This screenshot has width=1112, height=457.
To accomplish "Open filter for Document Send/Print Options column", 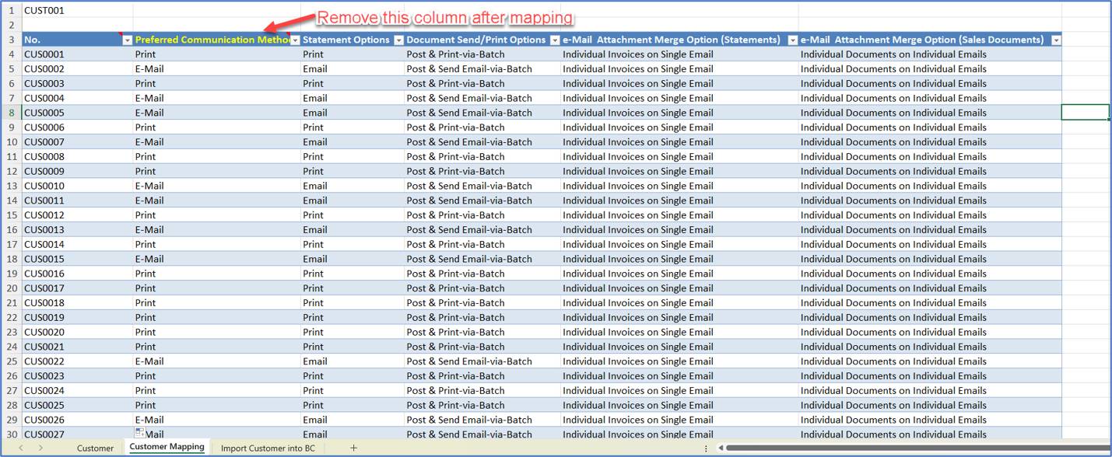I will coord(555,40).
